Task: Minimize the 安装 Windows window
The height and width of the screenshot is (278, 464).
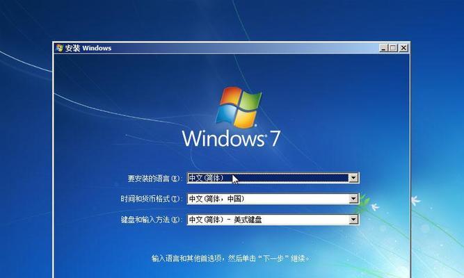Action: click(383, 48)
